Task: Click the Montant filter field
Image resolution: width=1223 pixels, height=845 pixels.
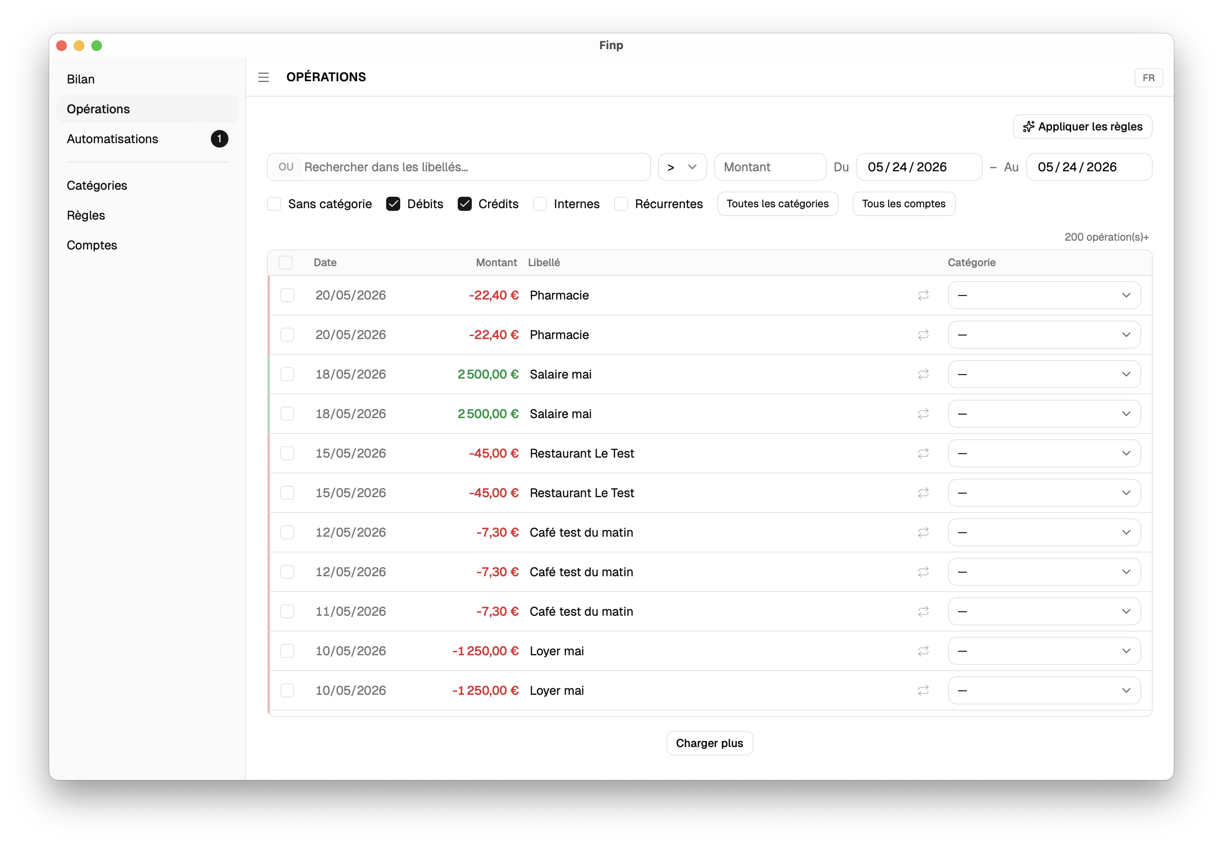Action: tap(771, 167)
